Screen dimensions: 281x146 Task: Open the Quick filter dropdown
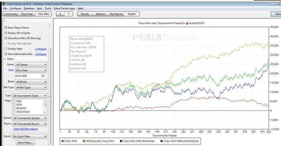(30, 136)
